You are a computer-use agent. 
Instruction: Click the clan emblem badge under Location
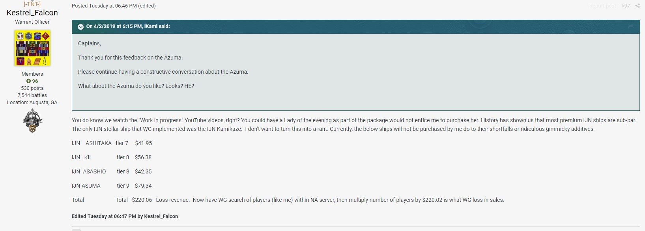32,121
